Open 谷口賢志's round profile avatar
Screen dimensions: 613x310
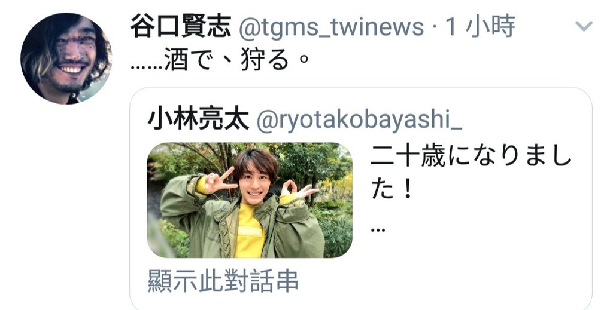(x=66, y=59)
